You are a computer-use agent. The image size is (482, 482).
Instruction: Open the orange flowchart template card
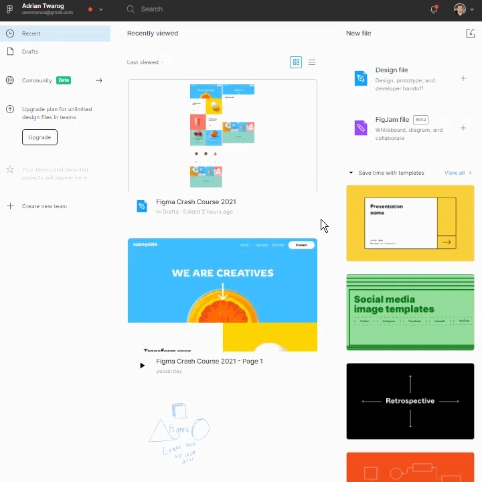click(x=410, y=467)
